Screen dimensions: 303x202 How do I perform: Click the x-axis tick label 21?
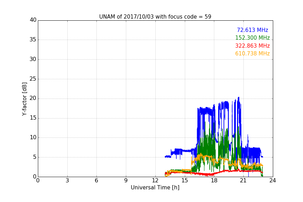(243, 181)
